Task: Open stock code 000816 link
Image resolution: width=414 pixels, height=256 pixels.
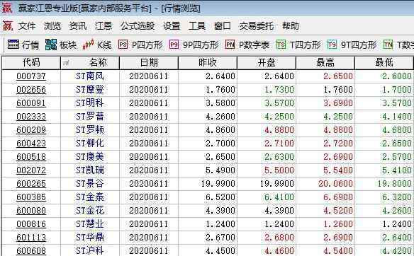Action: 31,224
